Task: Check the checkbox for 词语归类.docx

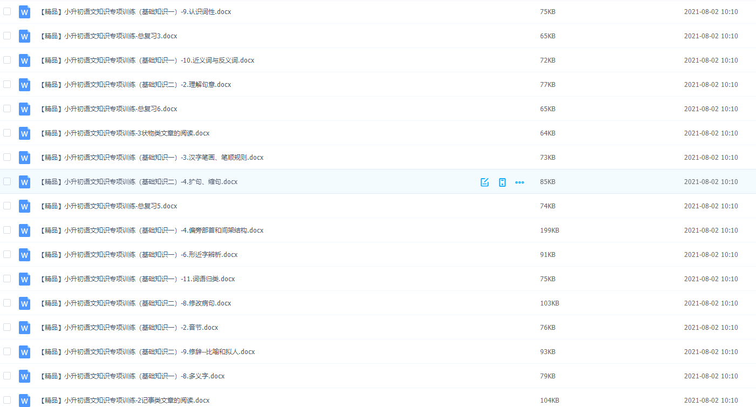Action: 7,279
